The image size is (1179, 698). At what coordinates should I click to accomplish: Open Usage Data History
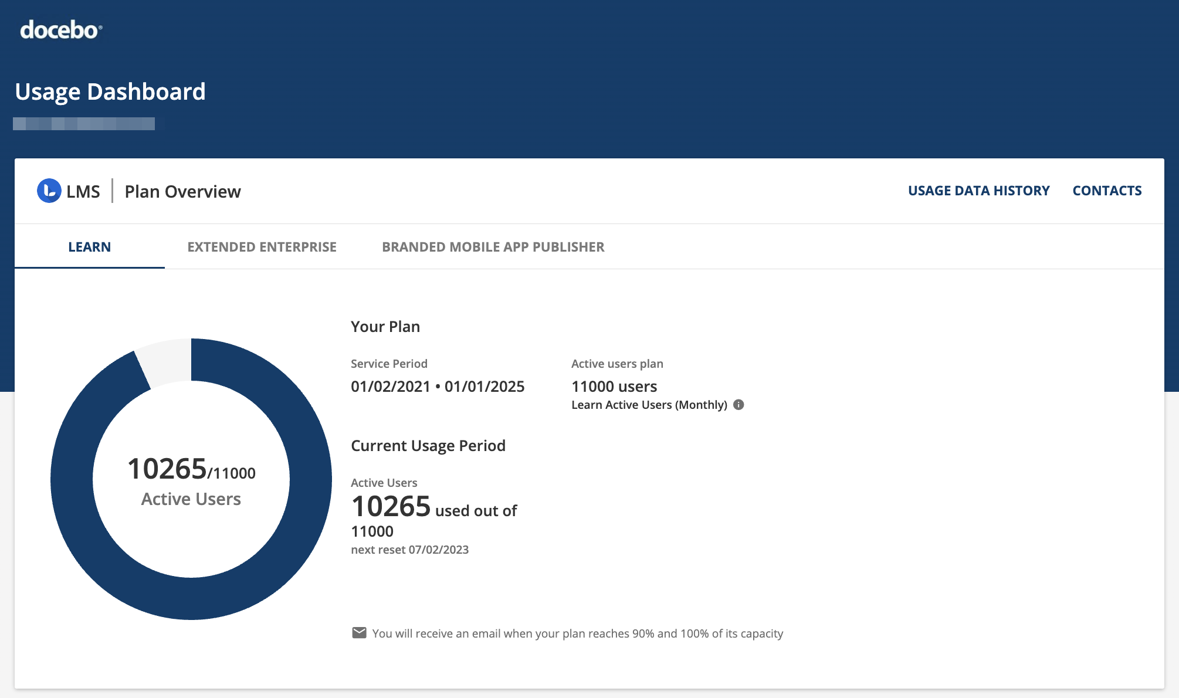point(978,190)
